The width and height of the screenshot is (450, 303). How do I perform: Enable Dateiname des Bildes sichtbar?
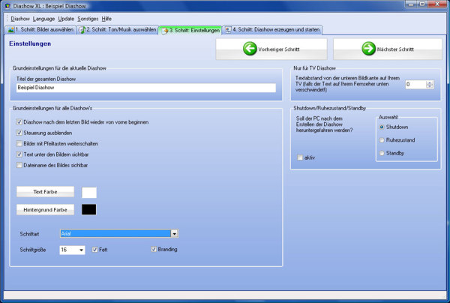pos(19,165)
